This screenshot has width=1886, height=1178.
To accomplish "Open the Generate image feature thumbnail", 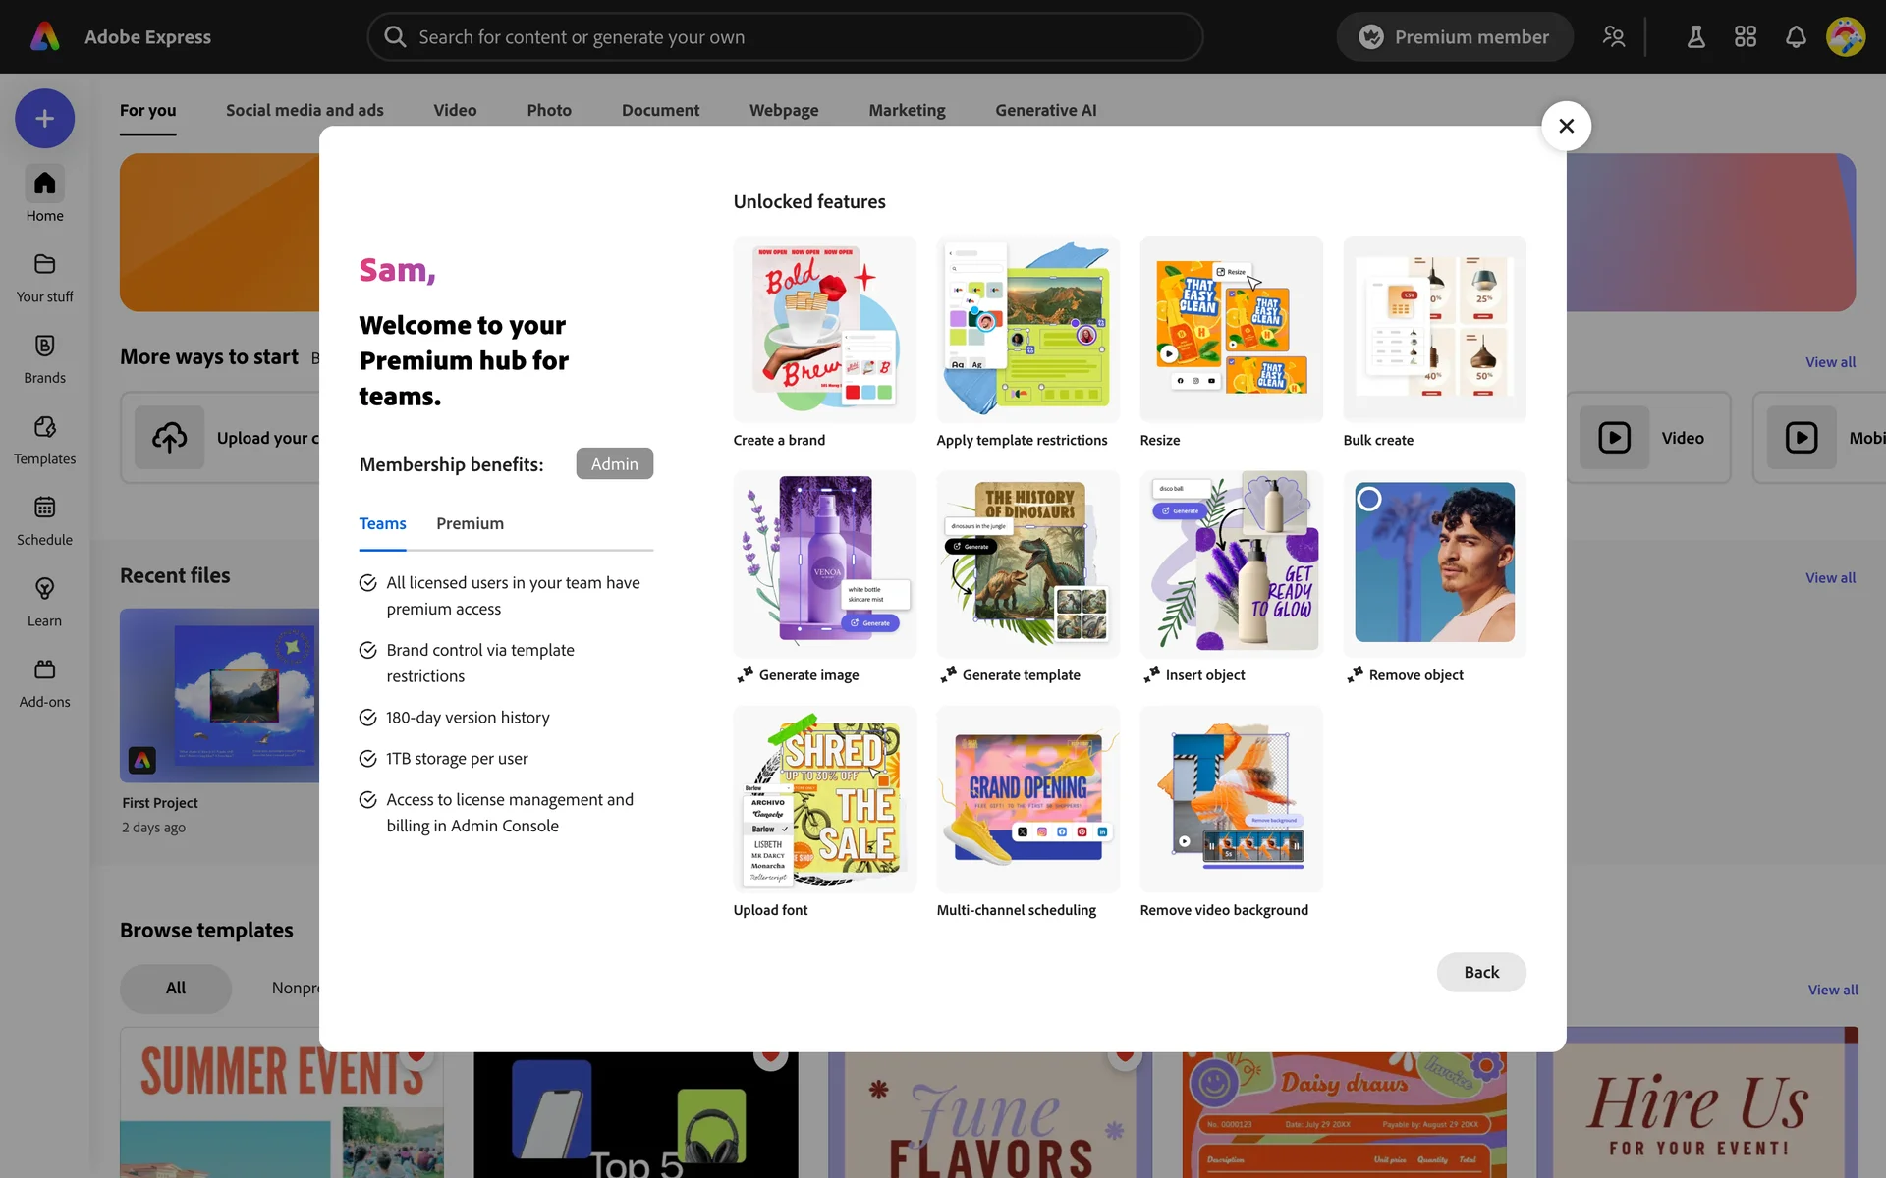I will pyautogui.click(x=825, y=563).
